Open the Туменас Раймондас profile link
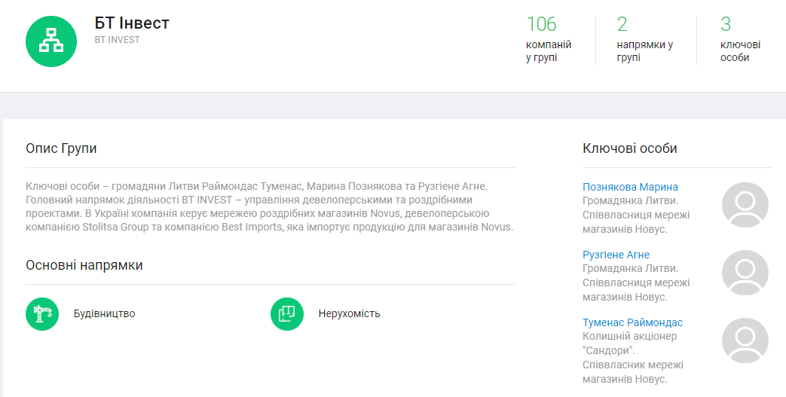 [632, 322]
